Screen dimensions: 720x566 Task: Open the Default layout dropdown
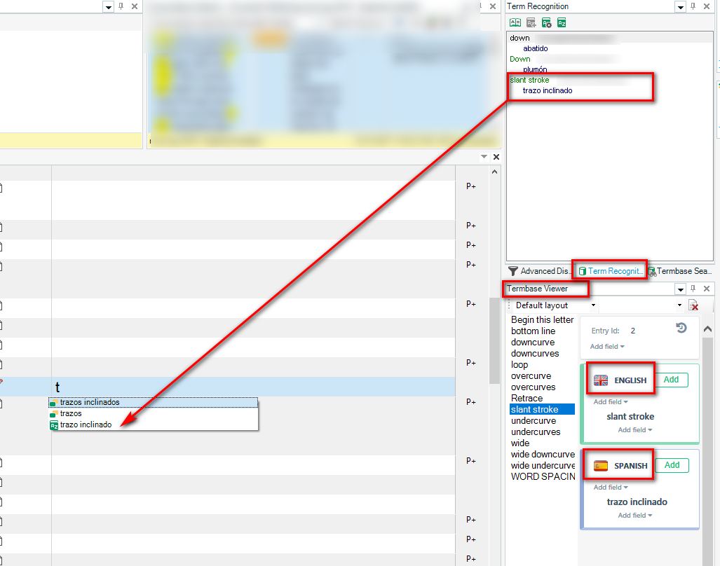click(593, 305)
